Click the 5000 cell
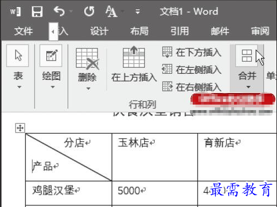This screenshot has height=207, width=277. pyautogui.click(x=155, y=193)
